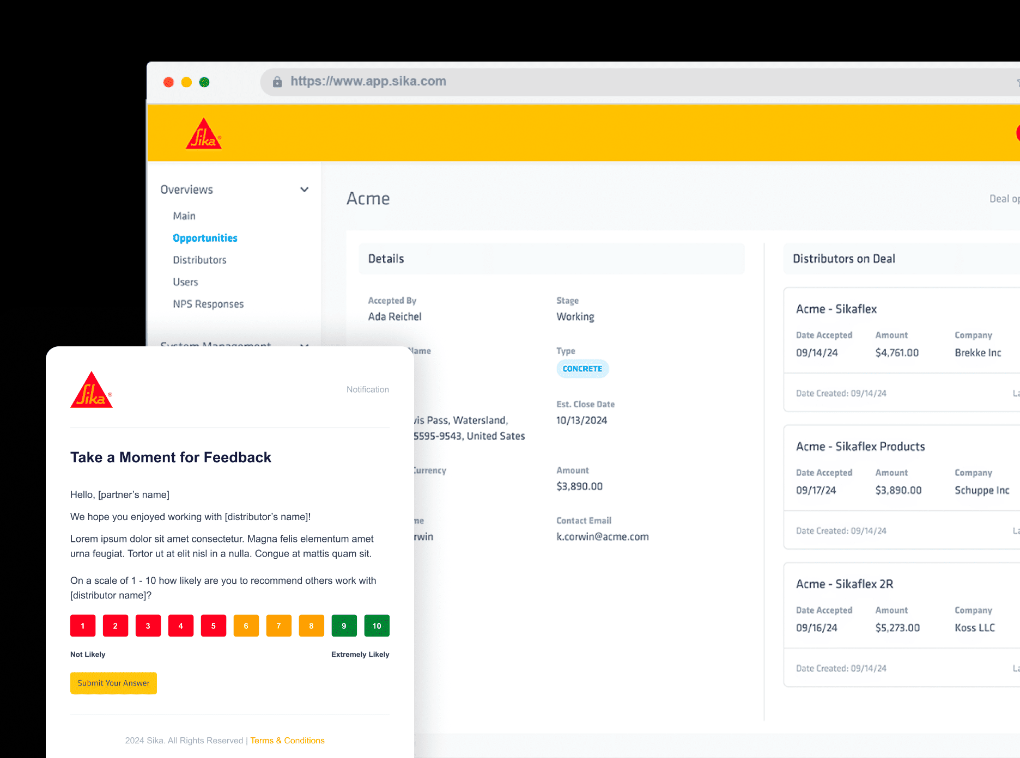Click the 09/17/24 date accepted value
The height and width of the screenshot is (758, 1020).
tap(816, 490)
